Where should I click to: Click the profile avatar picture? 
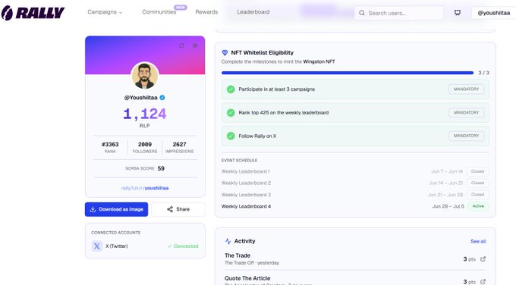click(x=145, y=75)
